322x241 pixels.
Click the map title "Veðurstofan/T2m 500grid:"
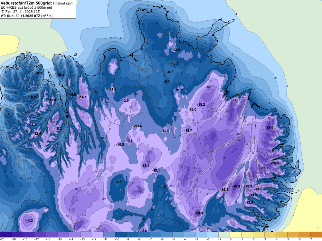click(26, 3)
